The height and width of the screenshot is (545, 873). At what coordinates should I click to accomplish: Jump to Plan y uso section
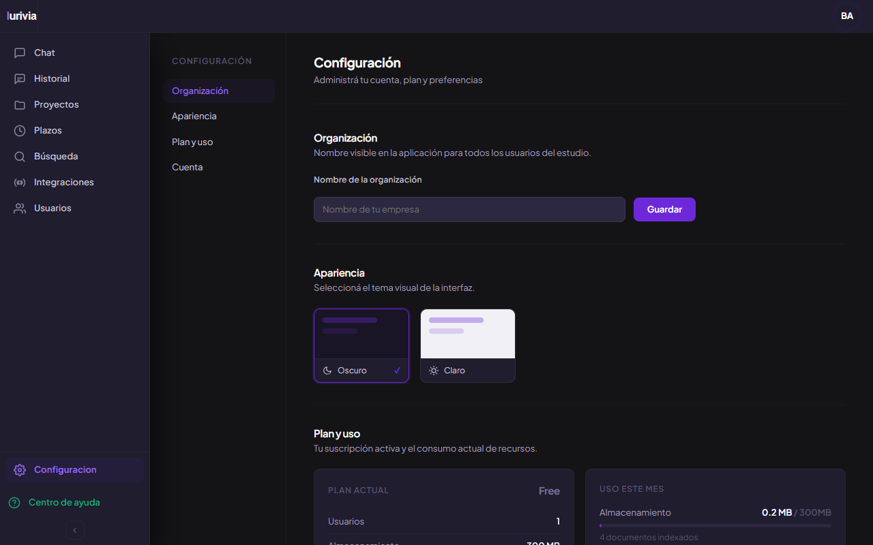(x=219, y=142)
